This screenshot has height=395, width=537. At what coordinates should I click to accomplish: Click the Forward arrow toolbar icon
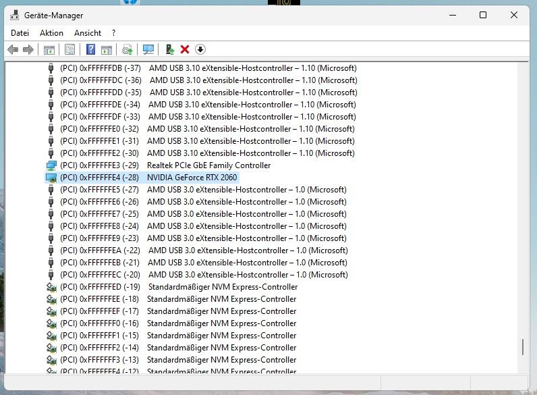click(28, 50)
